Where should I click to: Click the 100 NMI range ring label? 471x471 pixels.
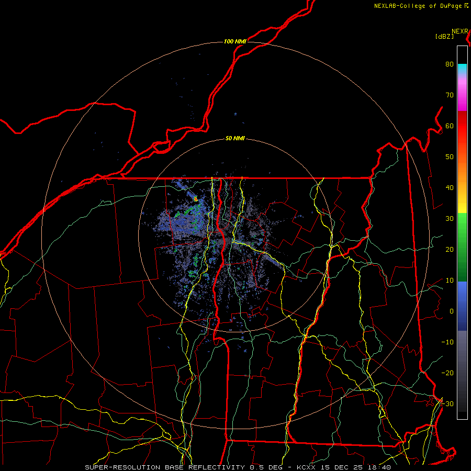tap(235, 41)
